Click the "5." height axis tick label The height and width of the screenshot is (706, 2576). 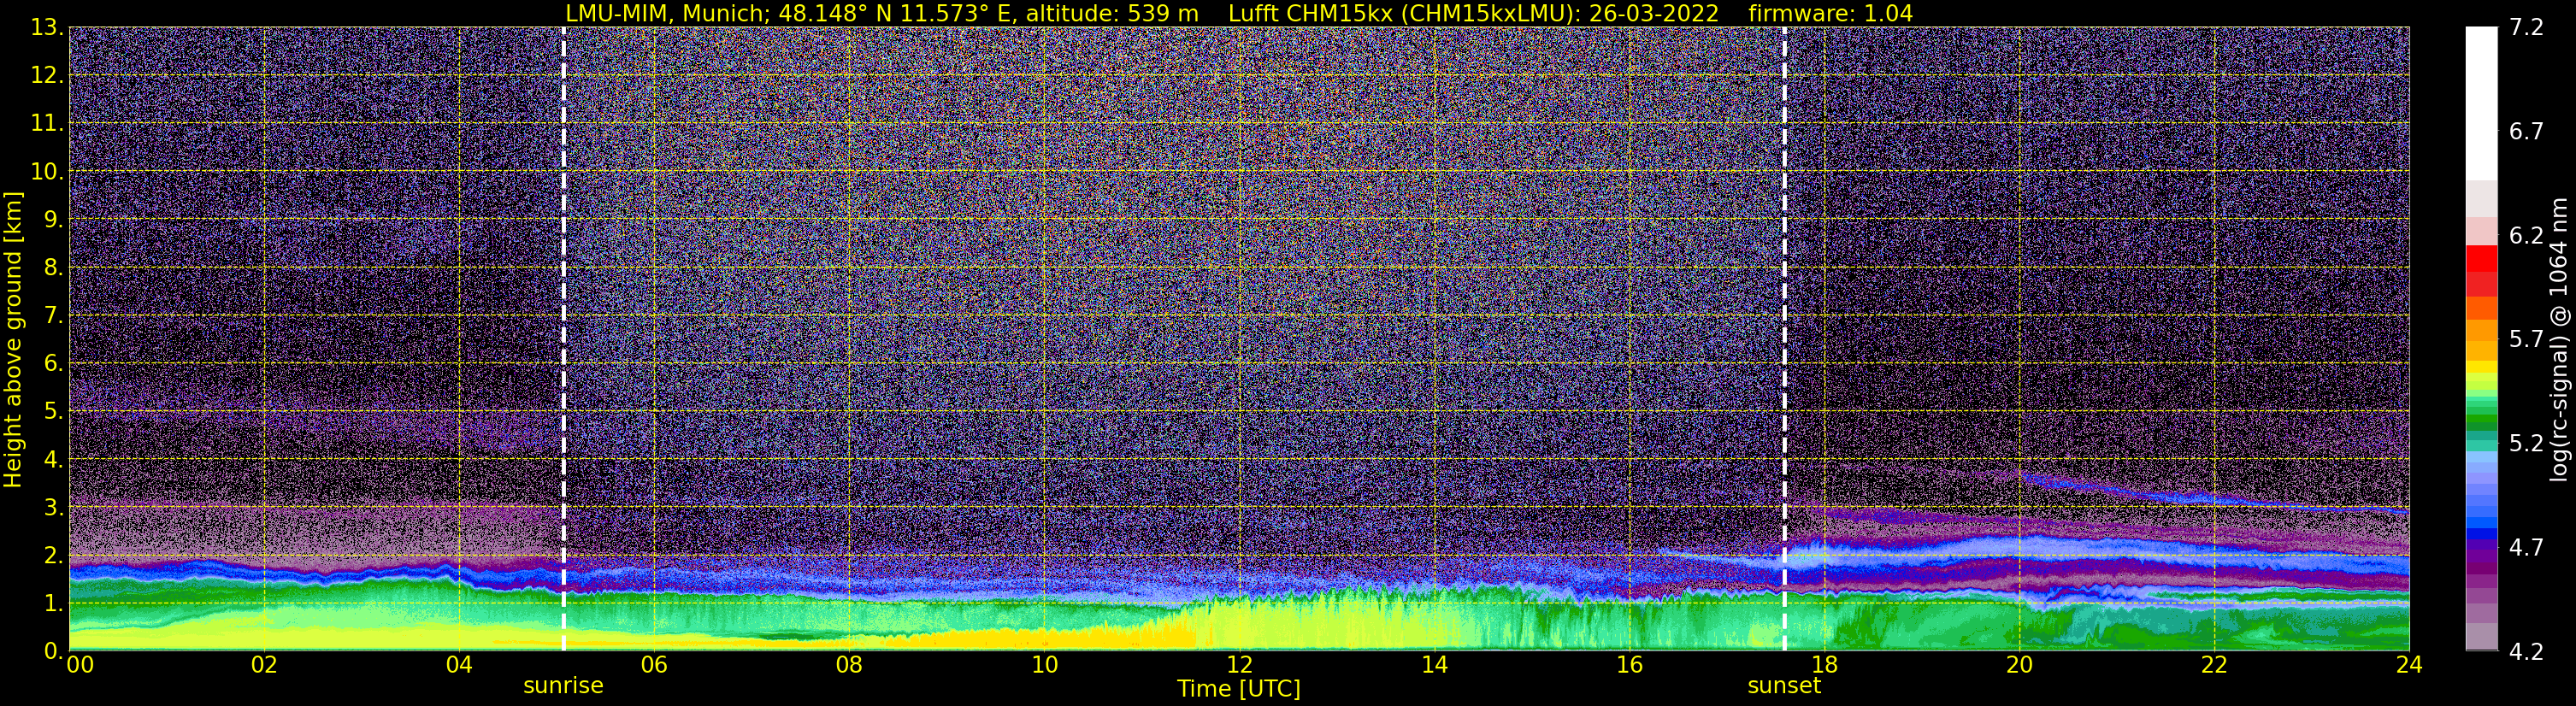[54, 412]
